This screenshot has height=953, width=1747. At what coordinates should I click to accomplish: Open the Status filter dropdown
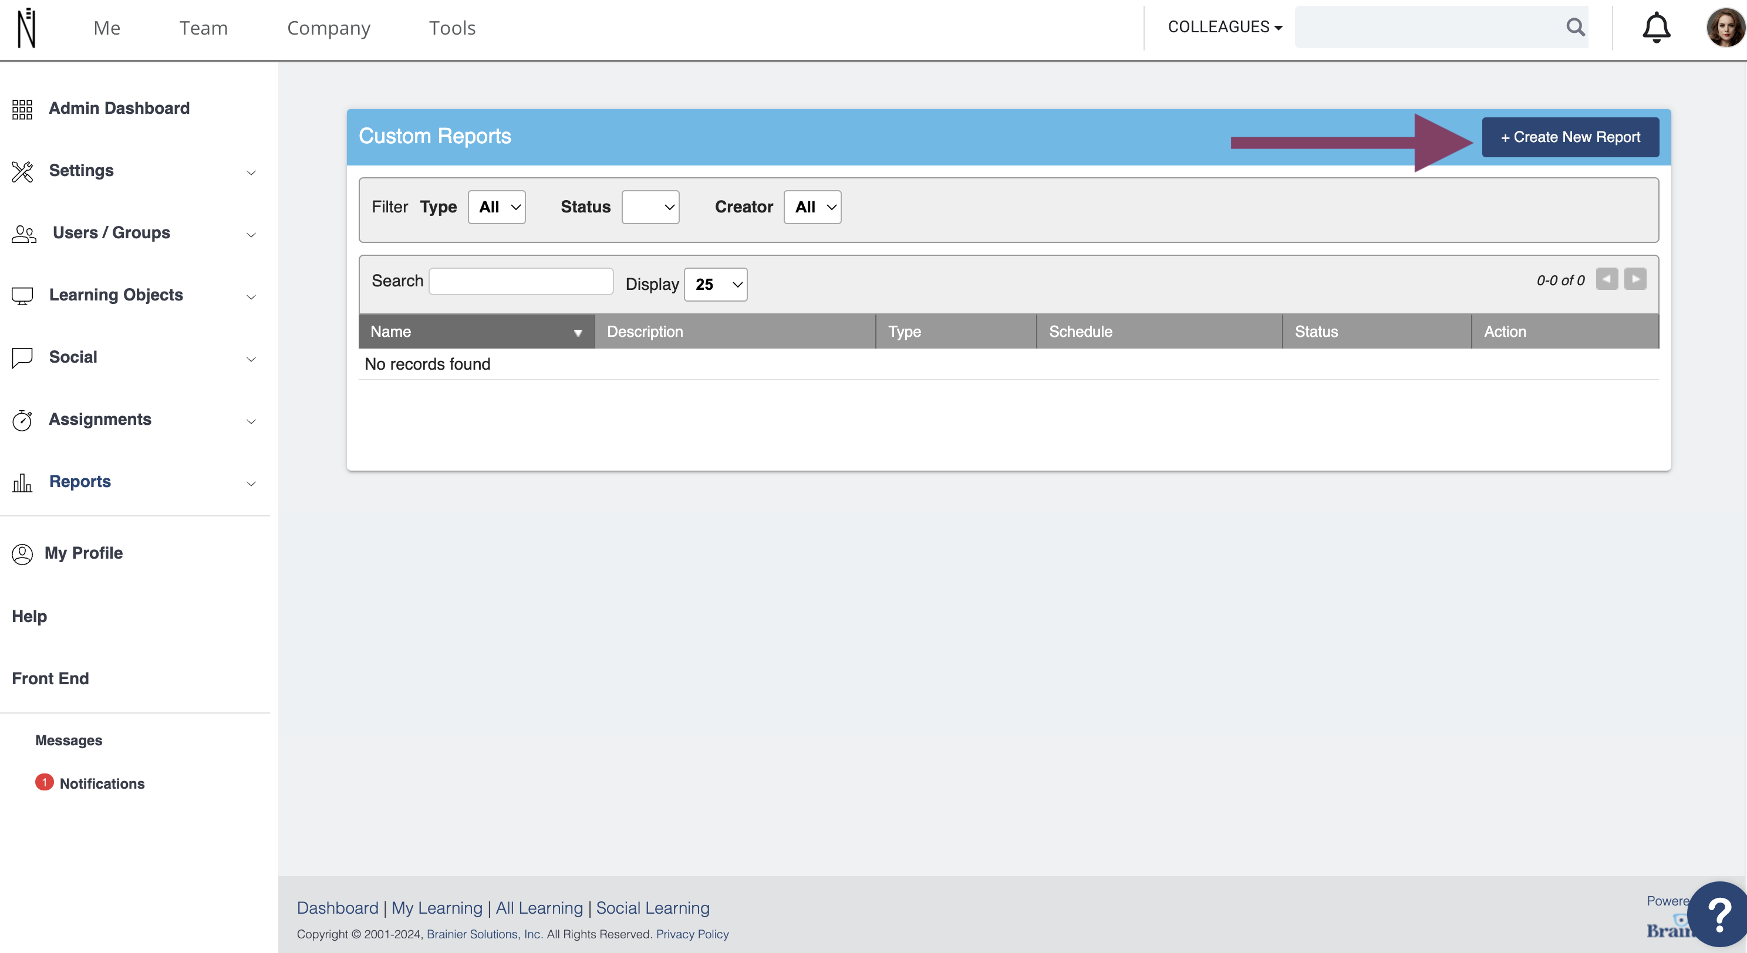pyautogui.click(x=650, y=207)
